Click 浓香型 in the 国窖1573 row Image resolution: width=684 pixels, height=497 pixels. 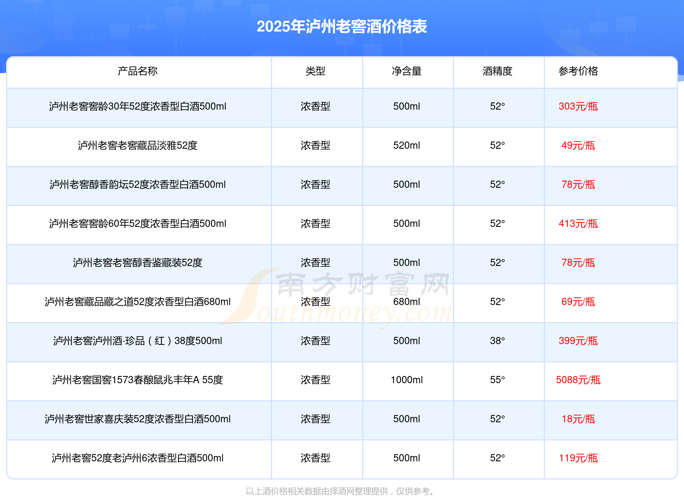pyautogui.click(x=315, y=380)
